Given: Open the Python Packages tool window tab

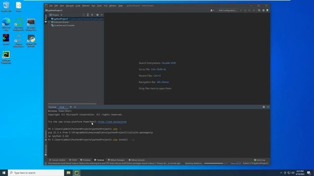Looking at the screenshot, I should (x=116, y=160).
